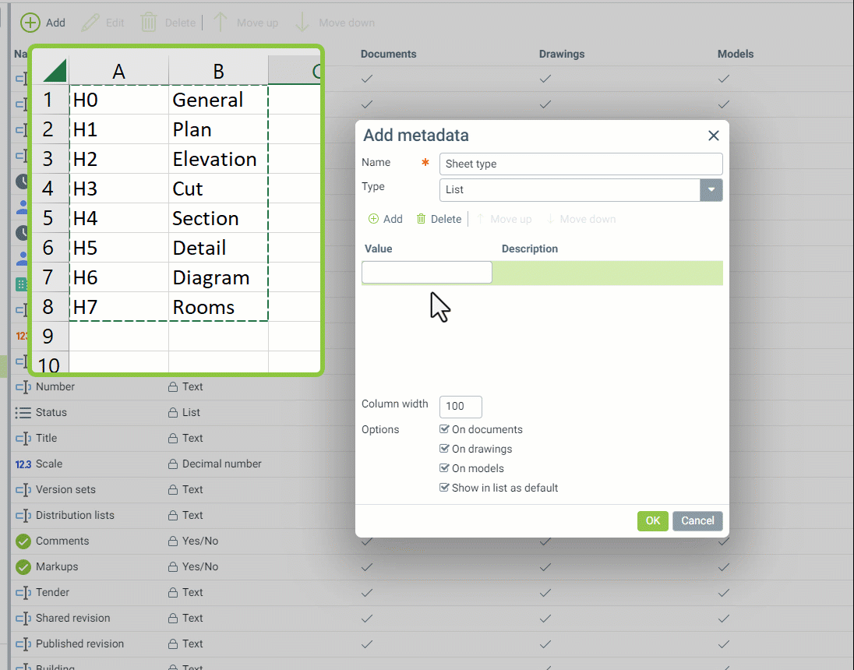Click the Type combo box showing List
This screenshot has height=670, width=854.
click(x=570, y=190)
